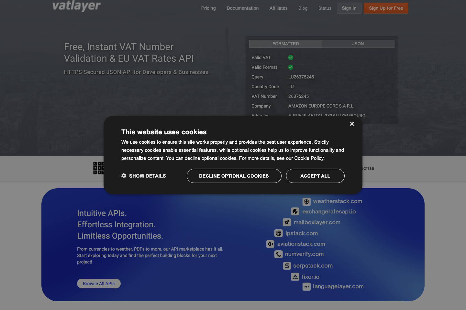Expand the SHOW DETAILS cookie section

click(x=143, y=176)
